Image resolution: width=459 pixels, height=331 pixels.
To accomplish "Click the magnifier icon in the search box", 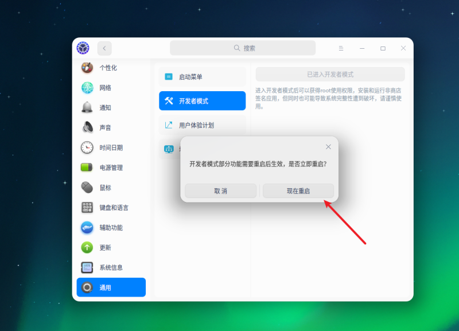I will point(236,48).
